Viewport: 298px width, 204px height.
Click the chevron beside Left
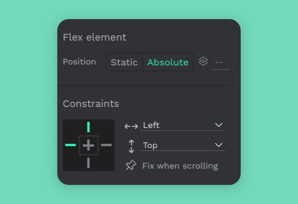pos(219,125)
